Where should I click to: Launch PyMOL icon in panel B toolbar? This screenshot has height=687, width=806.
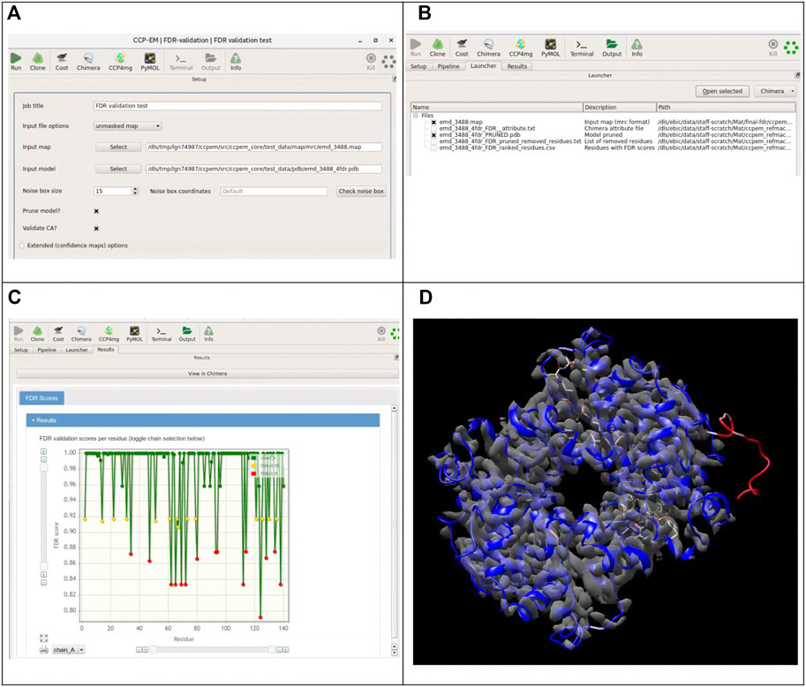pos(551,48)
